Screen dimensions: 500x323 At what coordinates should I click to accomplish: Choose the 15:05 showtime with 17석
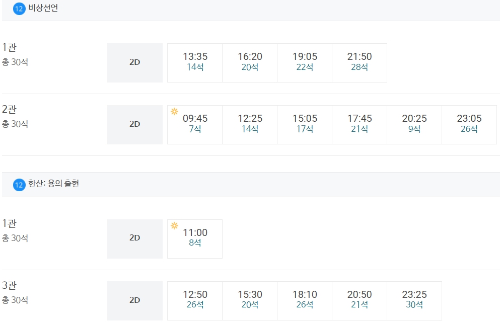tap(305, 125)
